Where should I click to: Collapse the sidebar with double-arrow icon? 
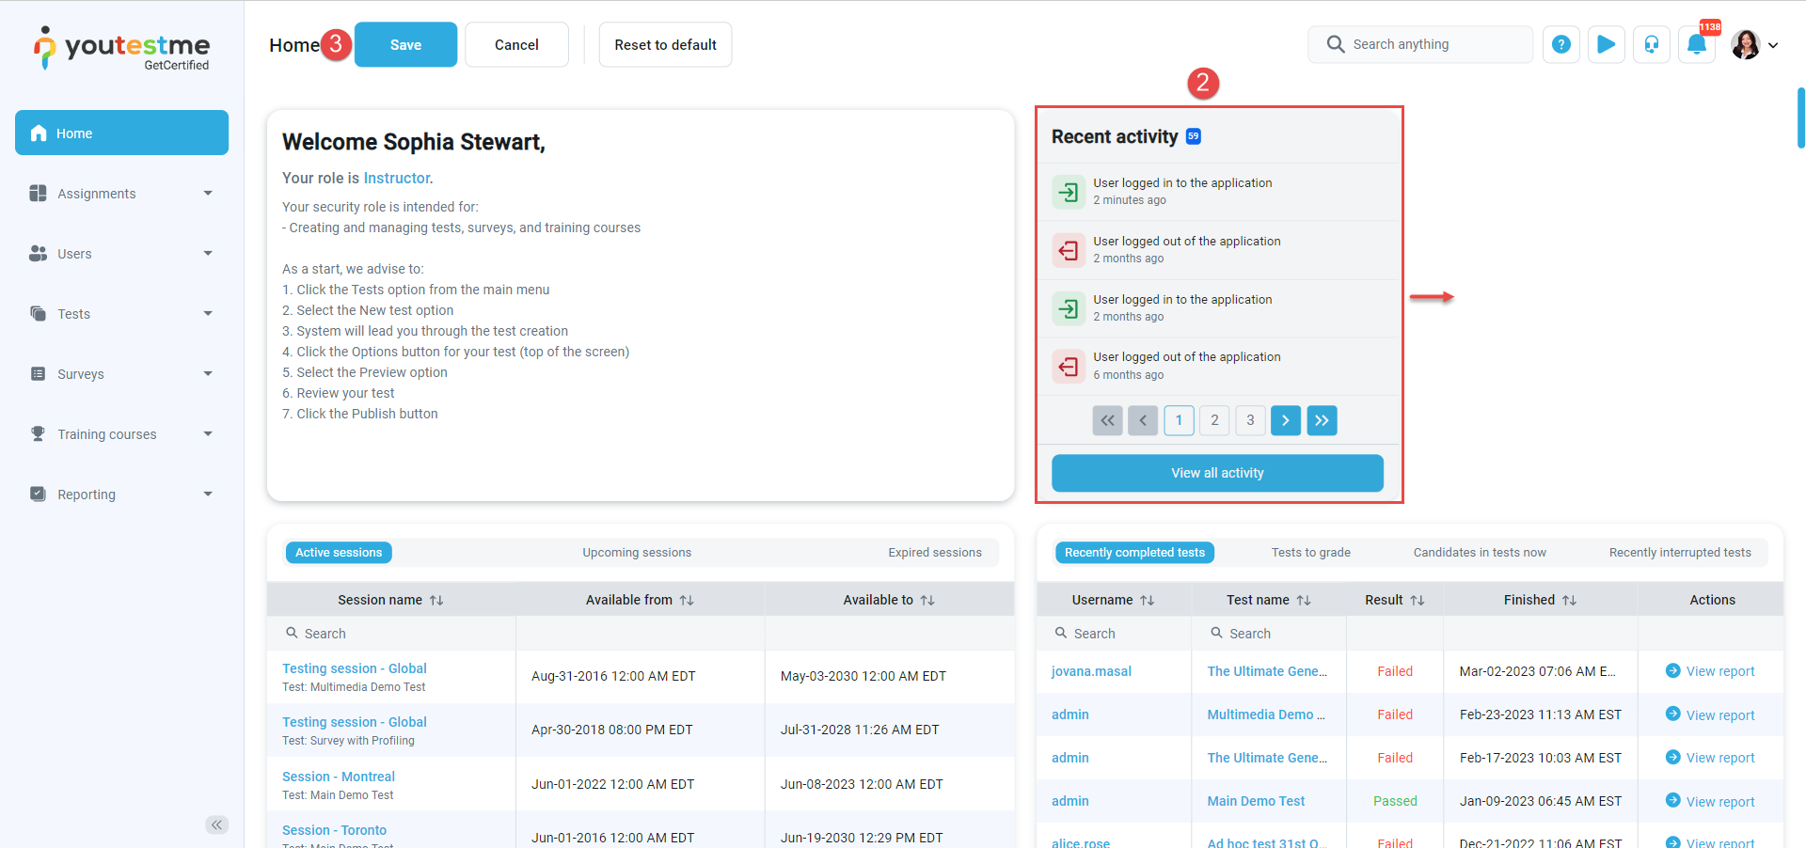click(216, 824)
